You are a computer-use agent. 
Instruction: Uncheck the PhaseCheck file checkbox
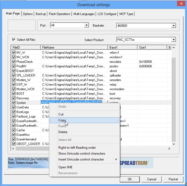click(14, 62)
